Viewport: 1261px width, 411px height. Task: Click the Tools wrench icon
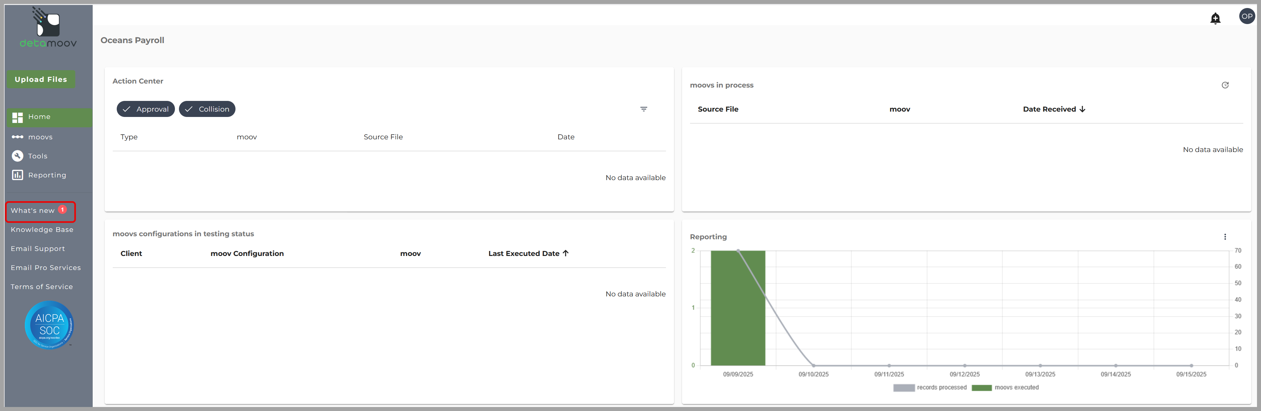coord(18,156)
